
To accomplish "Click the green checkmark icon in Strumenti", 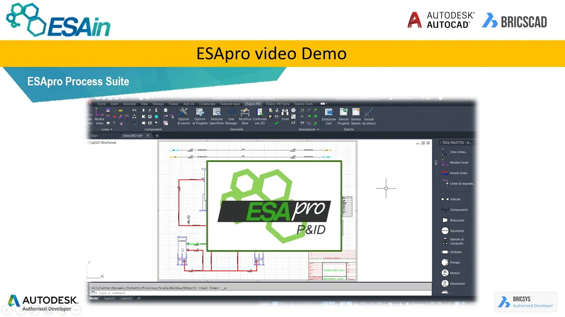I will click(x=277, y=123).
